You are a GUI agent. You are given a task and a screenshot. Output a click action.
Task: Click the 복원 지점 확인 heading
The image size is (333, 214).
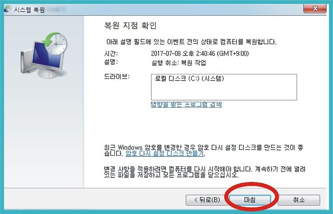pos(130,25)
